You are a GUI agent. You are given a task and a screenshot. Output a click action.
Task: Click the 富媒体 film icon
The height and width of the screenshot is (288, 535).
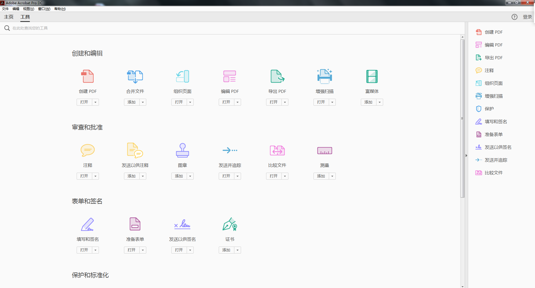click(372, 76)
